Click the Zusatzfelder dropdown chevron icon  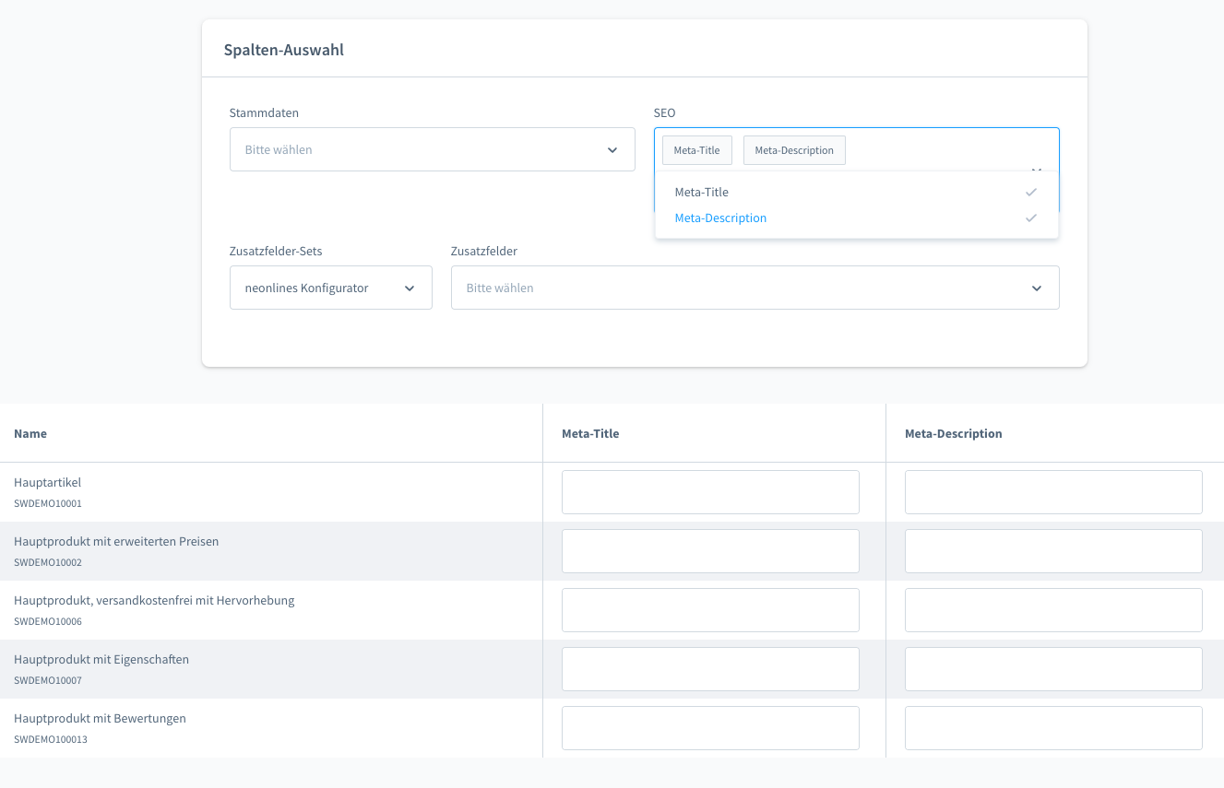pyautogui.click(x=1037, y=288)
